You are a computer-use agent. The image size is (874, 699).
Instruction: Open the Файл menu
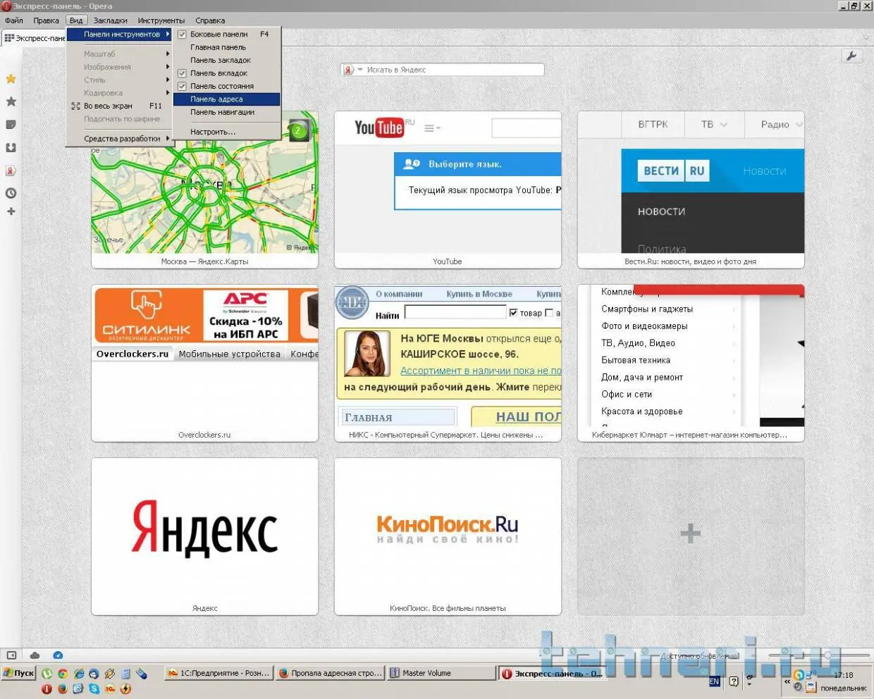pyautogui.click(x=14, y=20)
